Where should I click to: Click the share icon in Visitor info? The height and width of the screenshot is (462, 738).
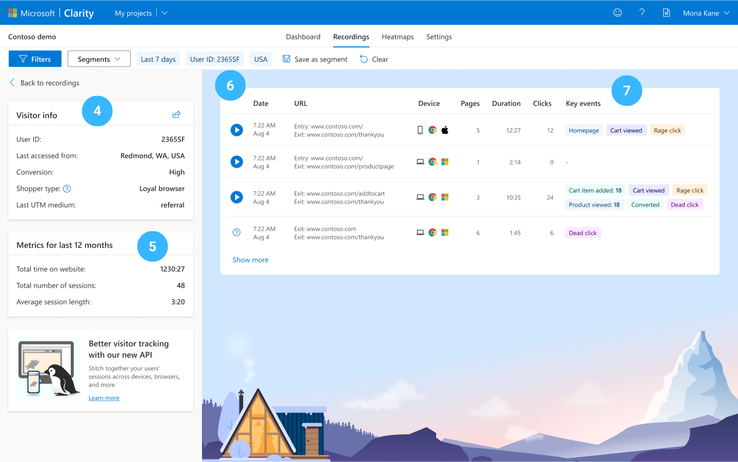click(176, 114)
